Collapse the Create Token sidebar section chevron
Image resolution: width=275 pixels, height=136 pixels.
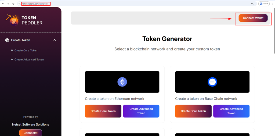[54, 40]
